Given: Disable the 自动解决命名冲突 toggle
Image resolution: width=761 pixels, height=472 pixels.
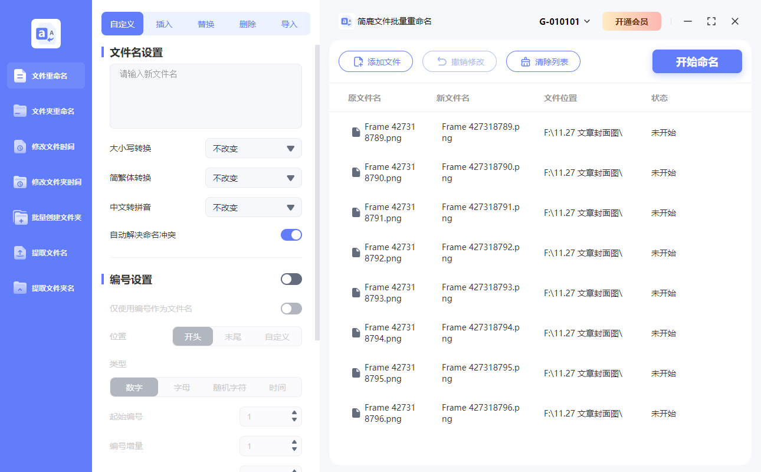Looking at the screenshot, I should pos(291,234).
